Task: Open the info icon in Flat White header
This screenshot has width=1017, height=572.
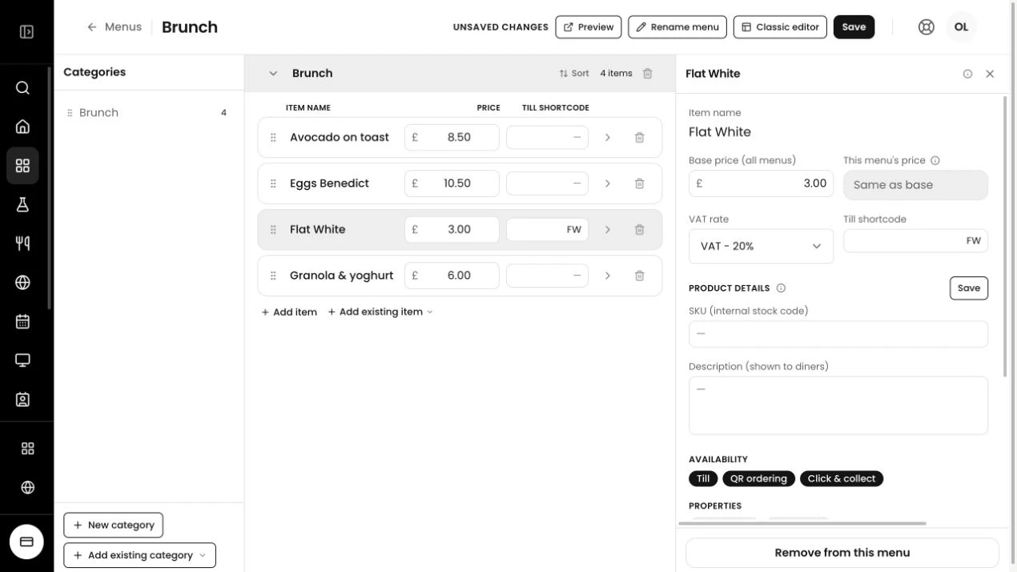Action: tap(967, 74)
